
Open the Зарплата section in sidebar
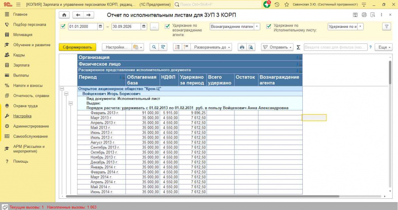coord(21,65)
